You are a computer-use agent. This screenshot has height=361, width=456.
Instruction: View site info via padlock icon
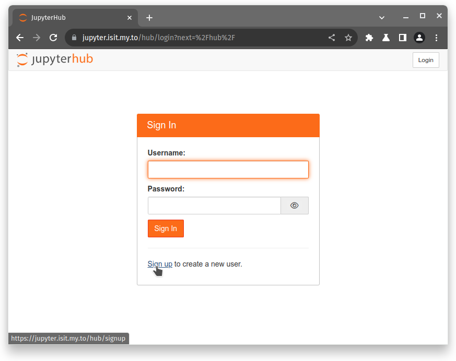point(74,38)
